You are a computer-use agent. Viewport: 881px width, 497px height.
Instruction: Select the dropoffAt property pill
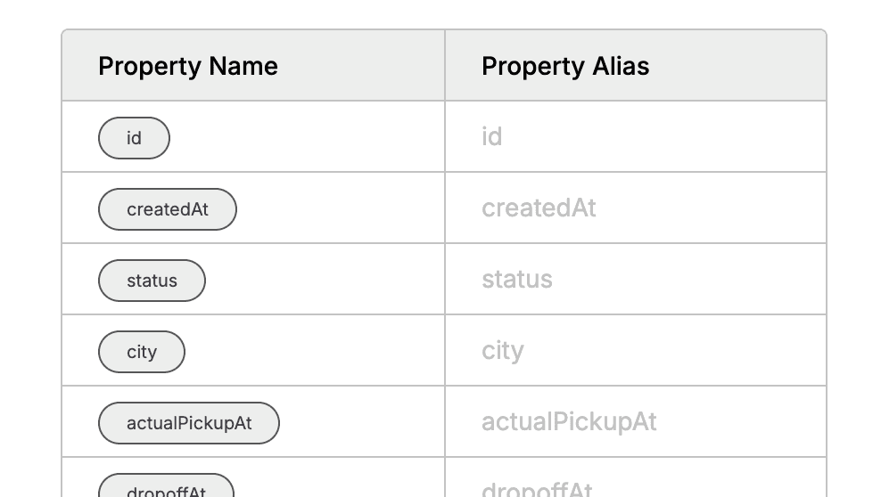click(x=167, y=485)
